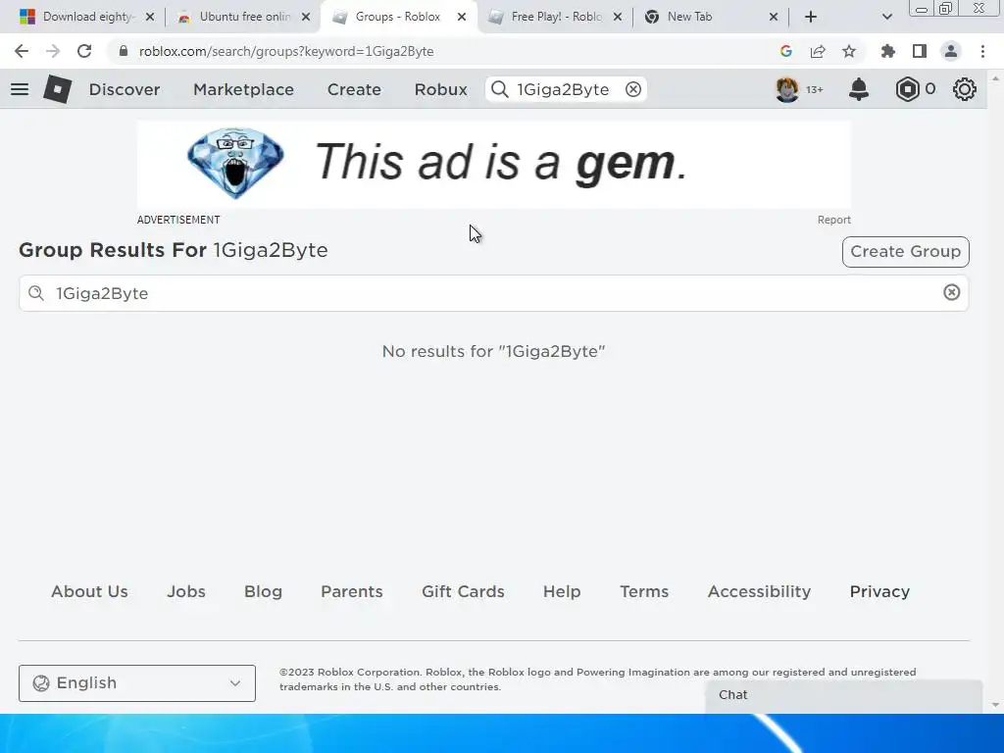Switch to the Ubuntu free online tab

tap(243, 17)
